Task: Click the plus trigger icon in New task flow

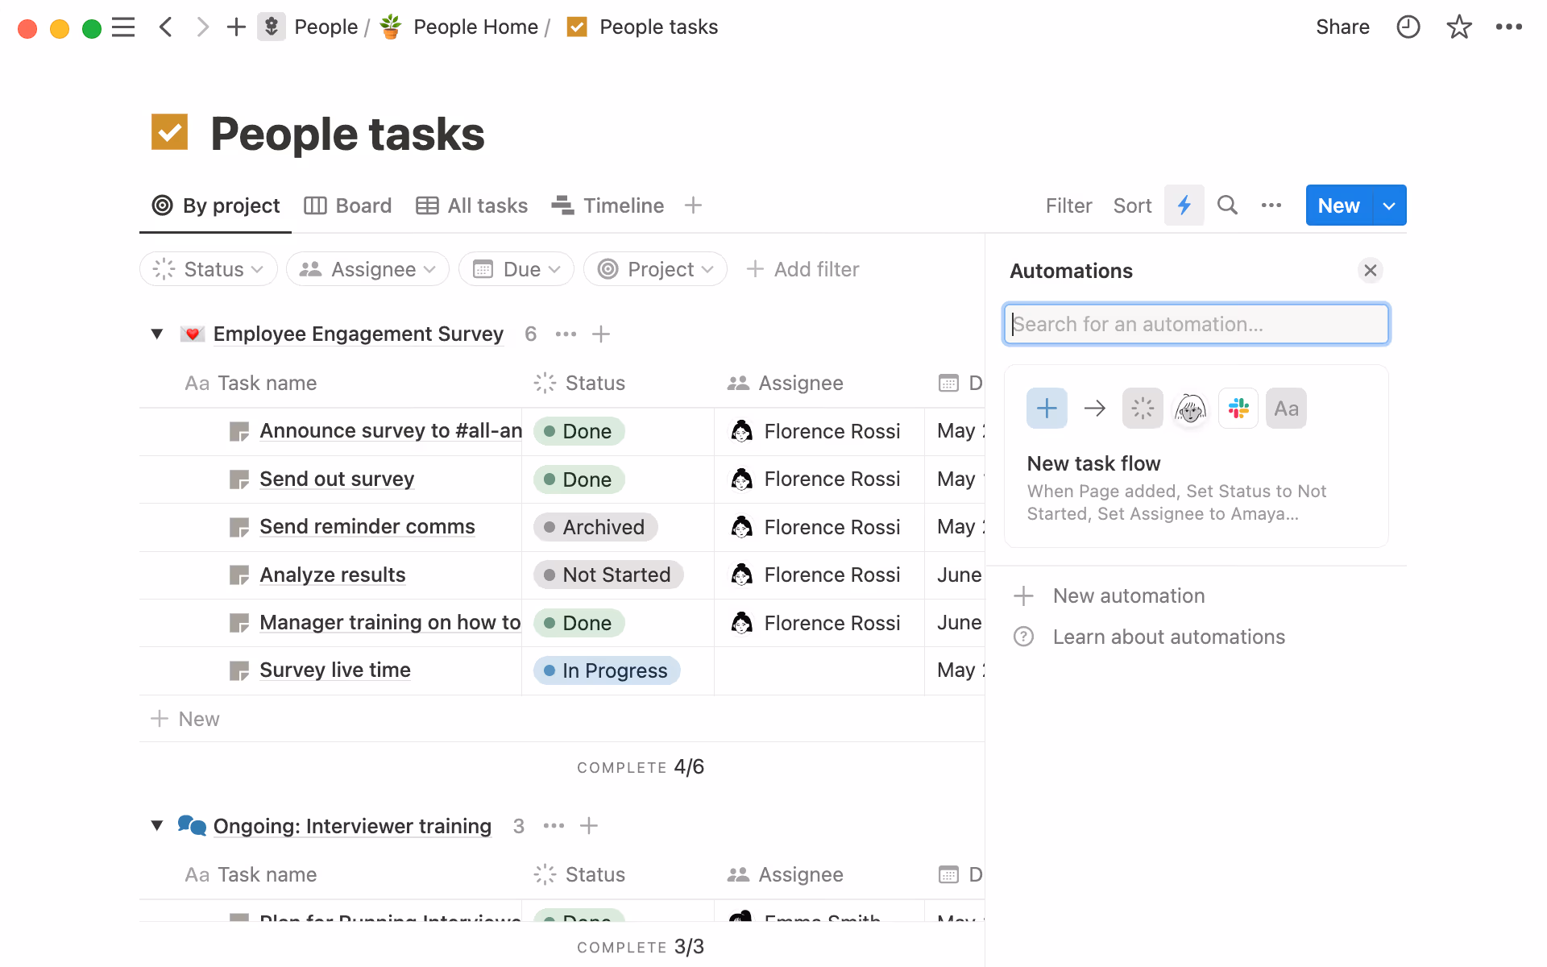Action: 1046,408
